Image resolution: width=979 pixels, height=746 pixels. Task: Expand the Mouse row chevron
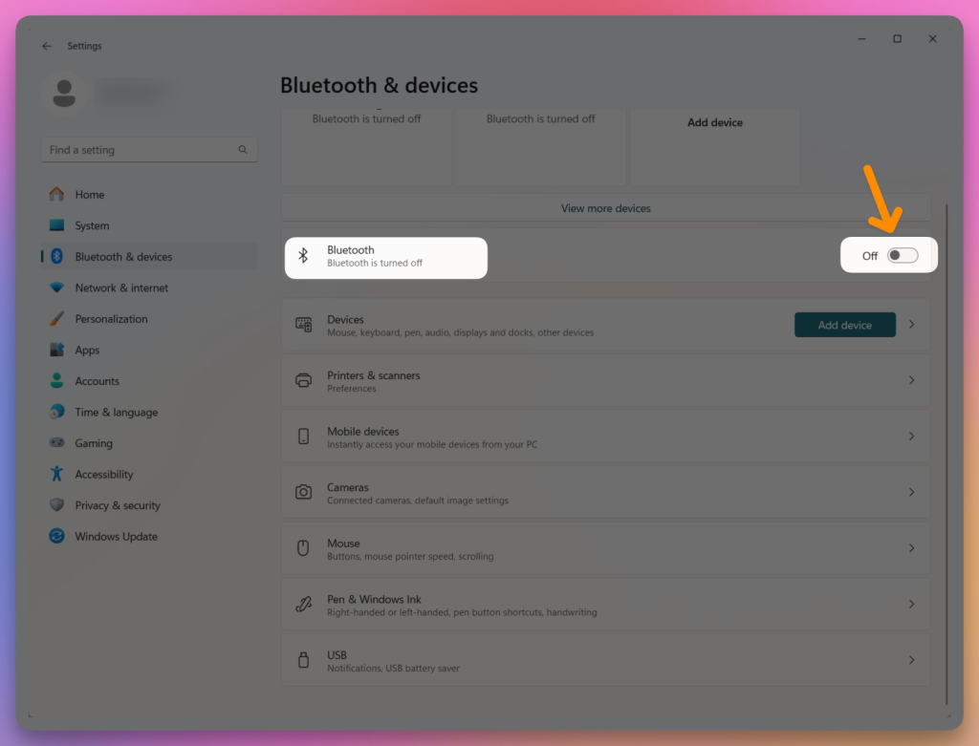(x=911, y=548)
